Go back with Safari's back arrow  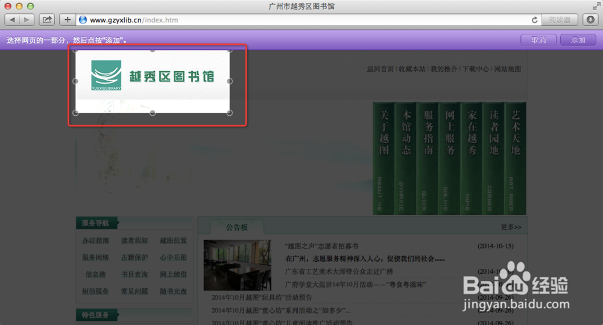point(12,20)
